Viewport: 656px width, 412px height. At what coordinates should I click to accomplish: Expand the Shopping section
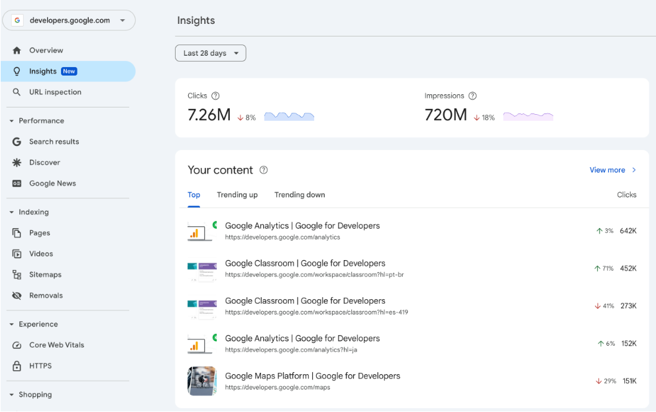pos(11,395)
